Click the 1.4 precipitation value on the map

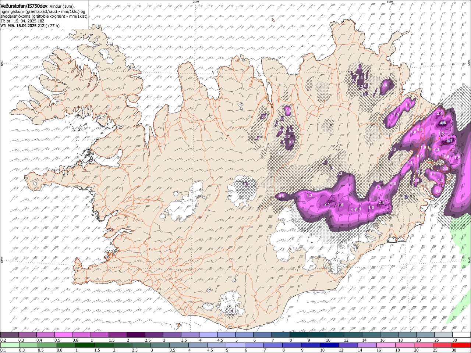pyautogui.click(x=410, y=163)
